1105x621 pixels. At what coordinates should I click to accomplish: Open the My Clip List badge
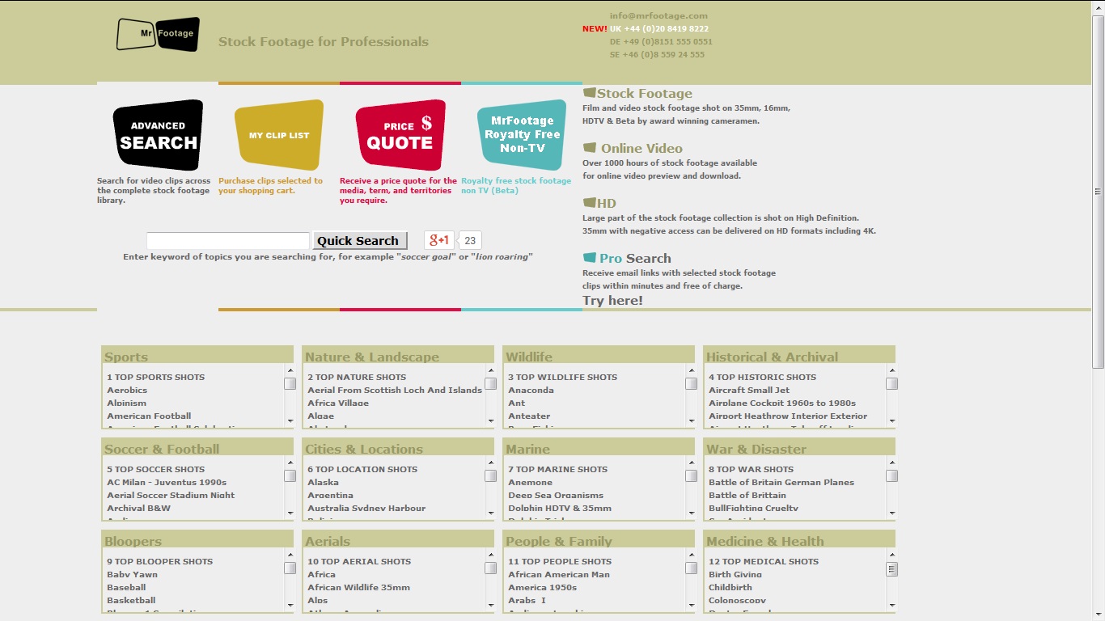coord(279,135)
